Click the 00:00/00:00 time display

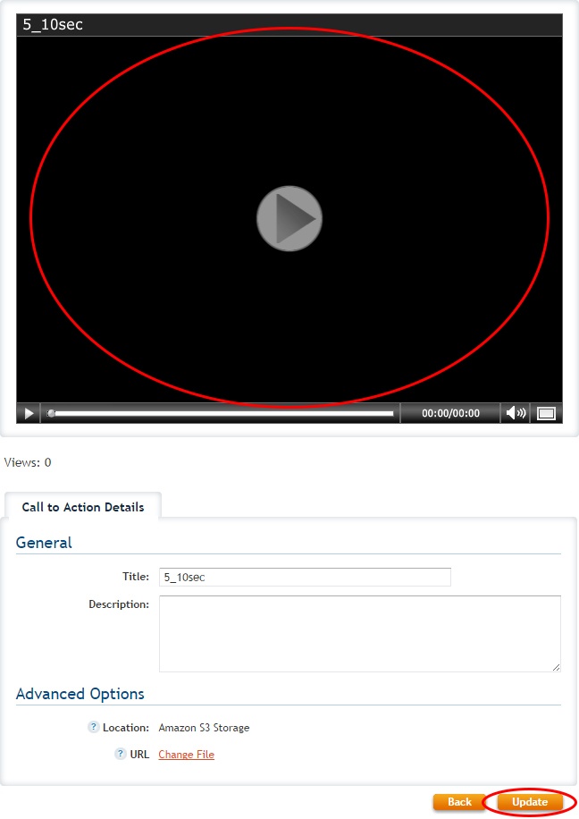(x=450, y=413)
